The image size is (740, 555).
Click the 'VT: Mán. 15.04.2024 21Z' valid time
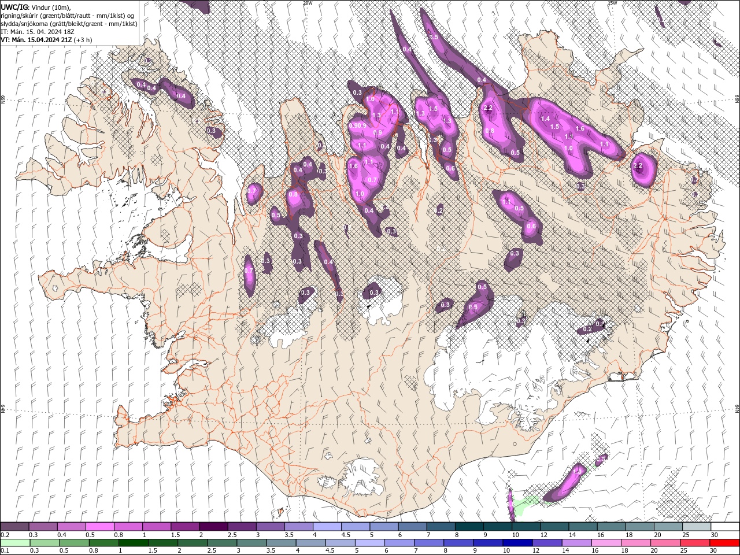tap(36, 40)
